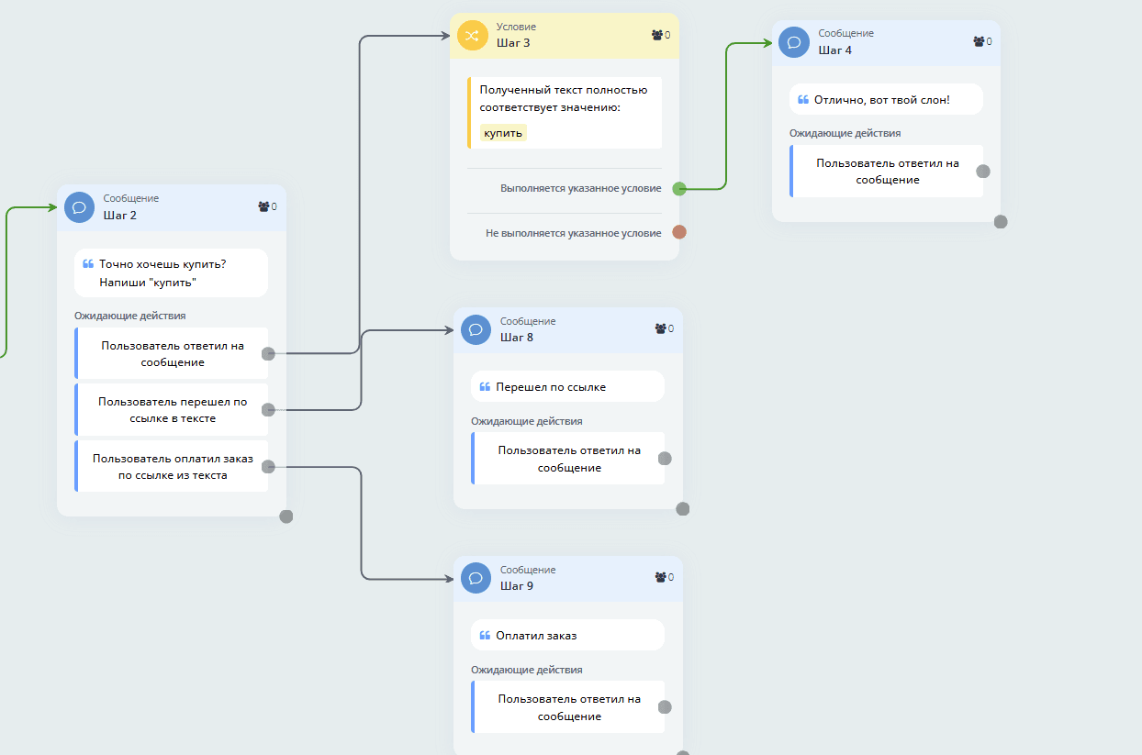Click the Шаг 8 block title
Screen dimensions: 1142x755
tap(517, 337)
